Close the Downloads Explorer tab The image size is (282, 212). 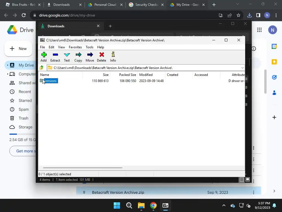(98, 26)
